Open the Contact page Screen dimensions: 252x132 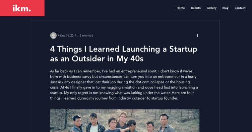[240, 8]
